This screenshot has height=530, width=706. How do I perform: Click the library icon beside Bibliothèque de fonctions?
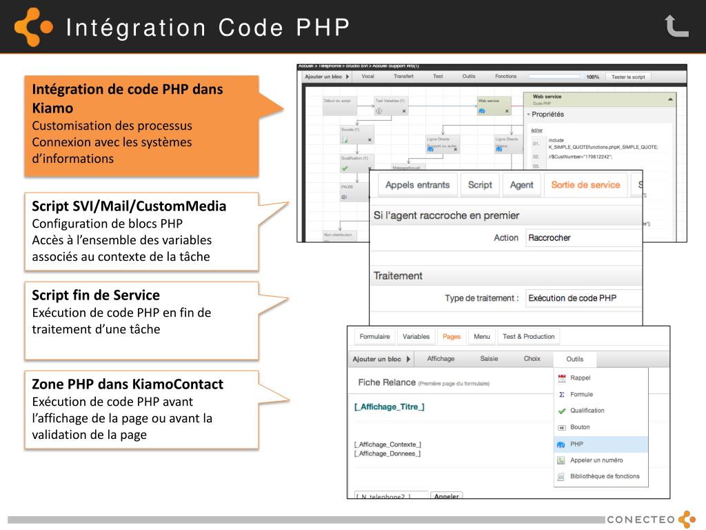pos(561,476)
